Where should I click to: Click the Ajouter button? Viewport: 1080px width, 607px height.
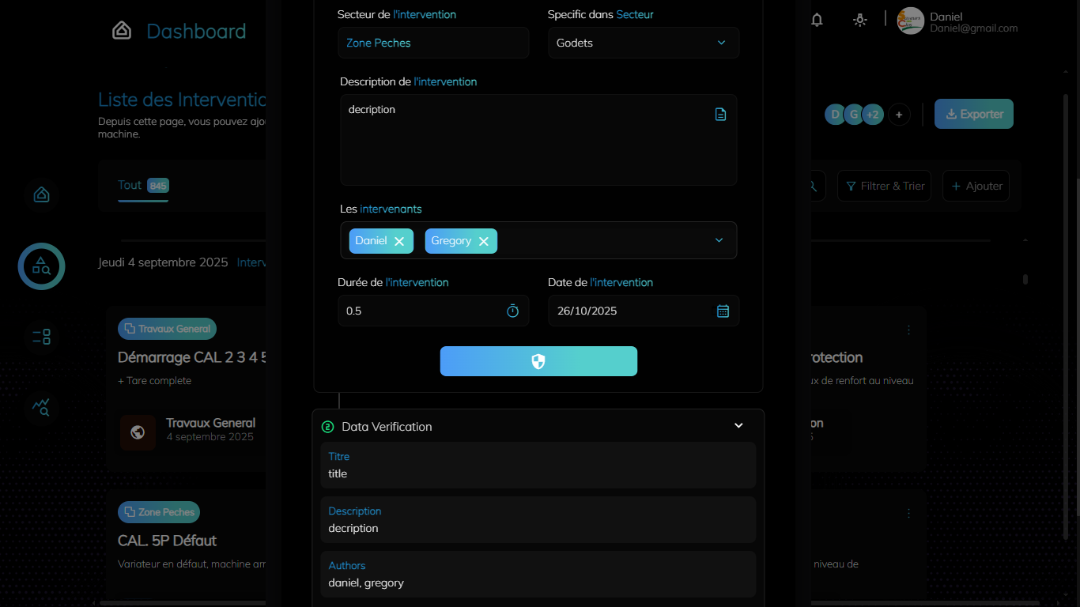click(x=976, y=186)
